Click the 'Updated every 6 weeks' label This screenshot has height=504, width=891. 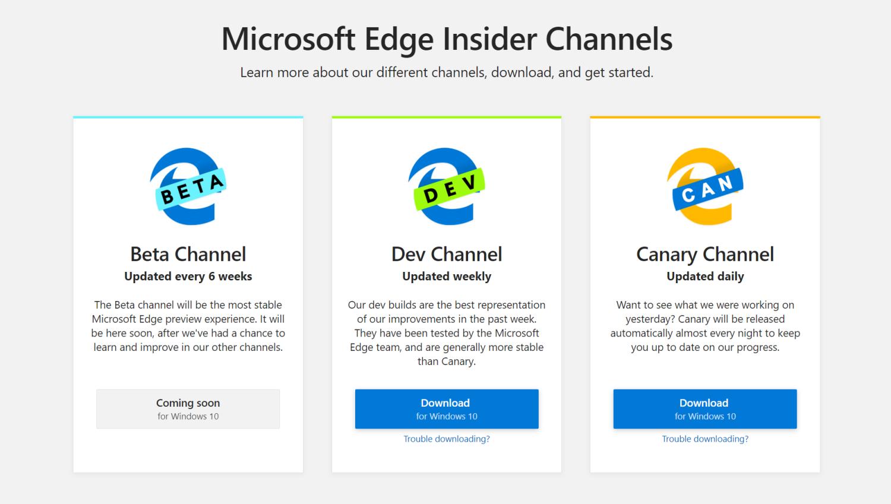click(188, 276)
